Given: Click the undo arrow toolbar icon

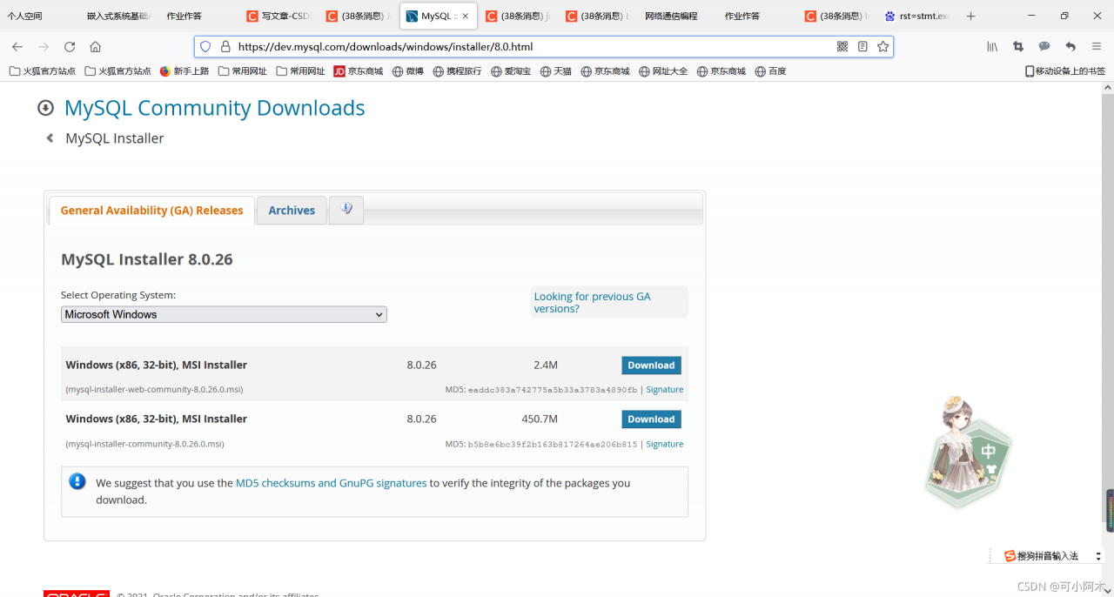Looking at the screenshot, I should (x=1070, y=47).
